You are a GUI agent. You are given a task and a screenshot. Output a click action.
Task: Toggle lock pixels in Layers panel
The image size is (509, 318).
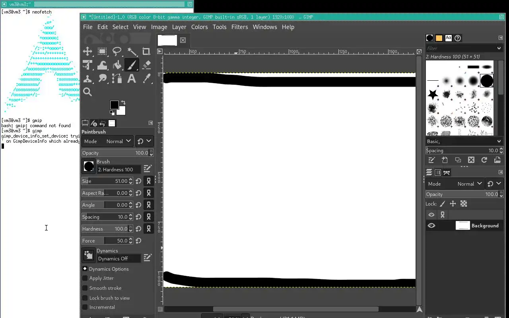point(442,204)
